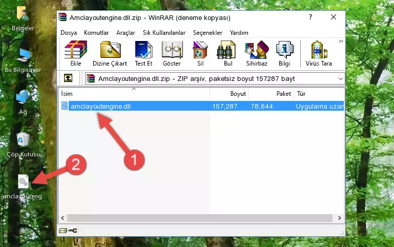
Task: Open the Araçlar menu
Action: coord(126,33)
